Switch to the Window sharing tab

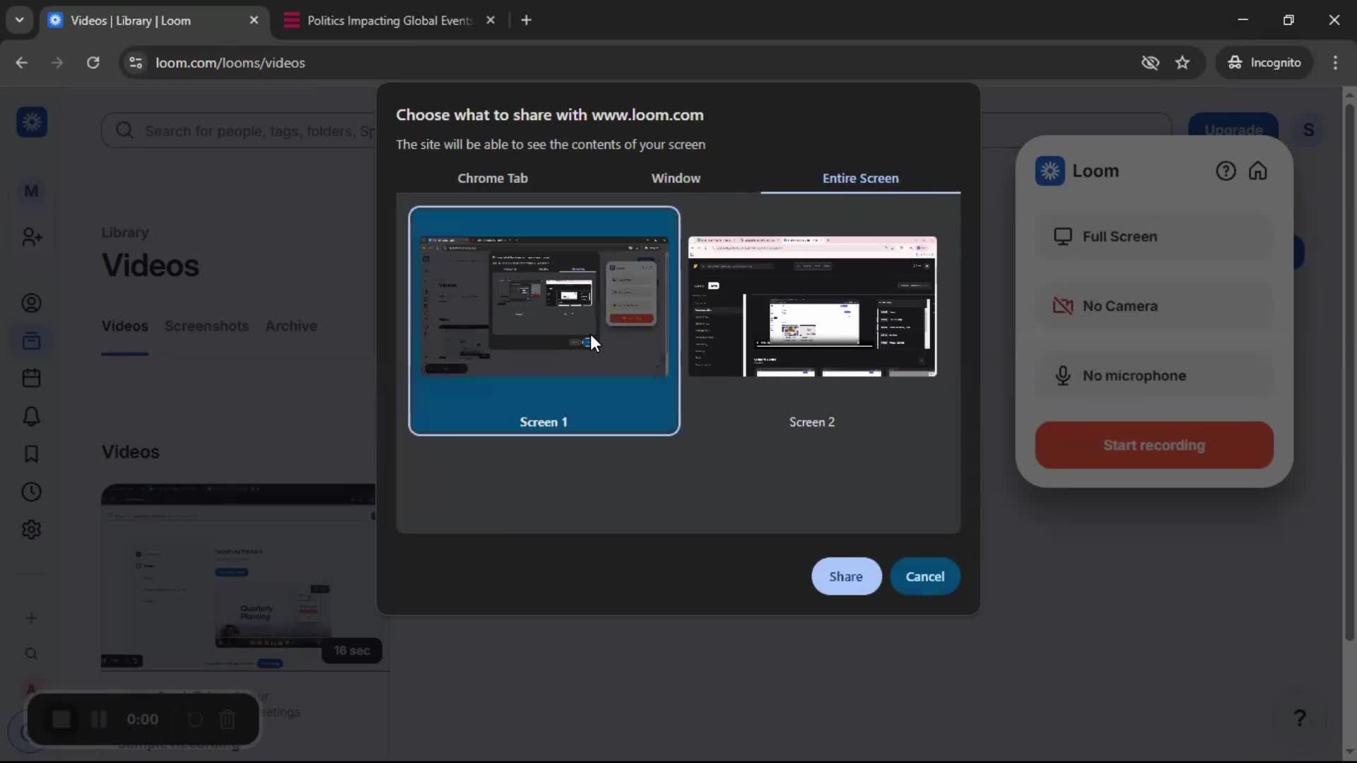click(x=676, y=178)
